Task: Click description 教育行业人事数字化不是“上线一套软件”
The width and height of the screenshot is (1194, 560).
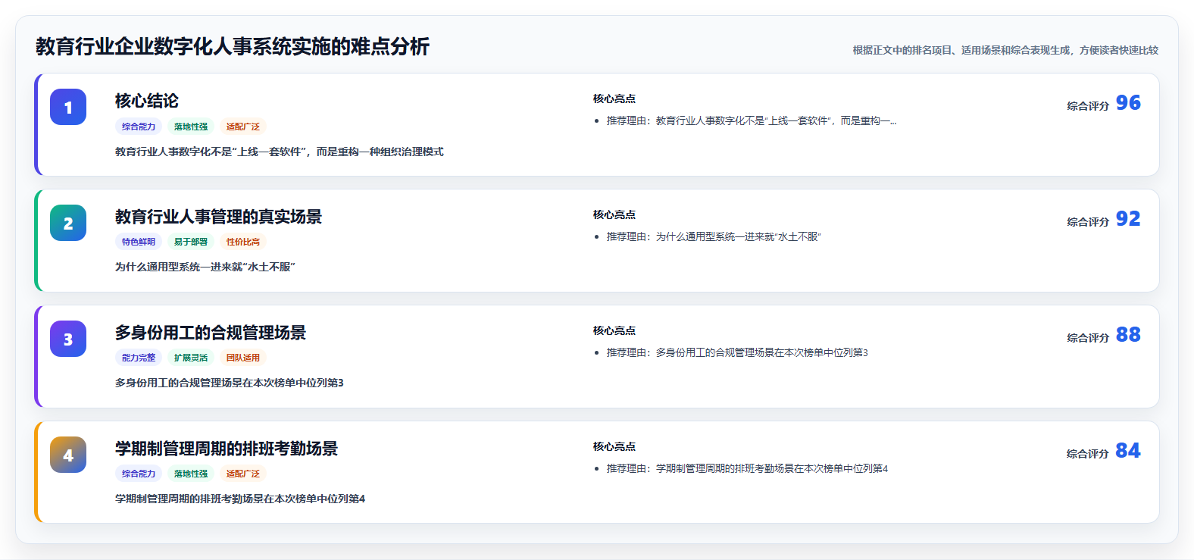Action: point(280,152)
